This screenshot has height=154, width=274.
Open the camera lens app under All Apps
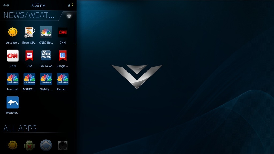(63, 145)
